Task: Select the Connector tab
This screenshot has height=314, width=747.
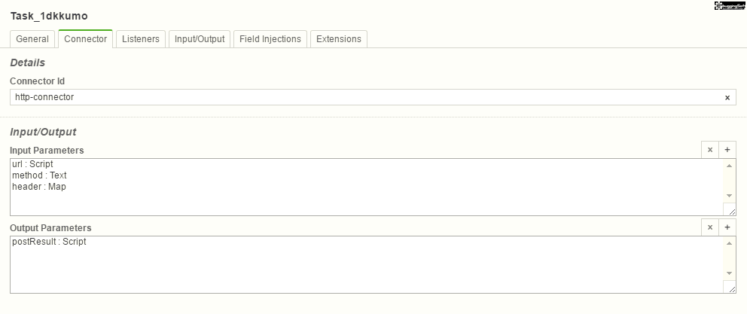Action: click(x=85, y=39)
